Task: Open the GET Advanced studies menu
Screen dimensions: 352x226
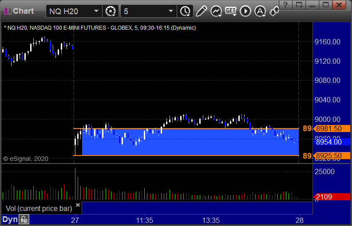Action: click(231, 11)
